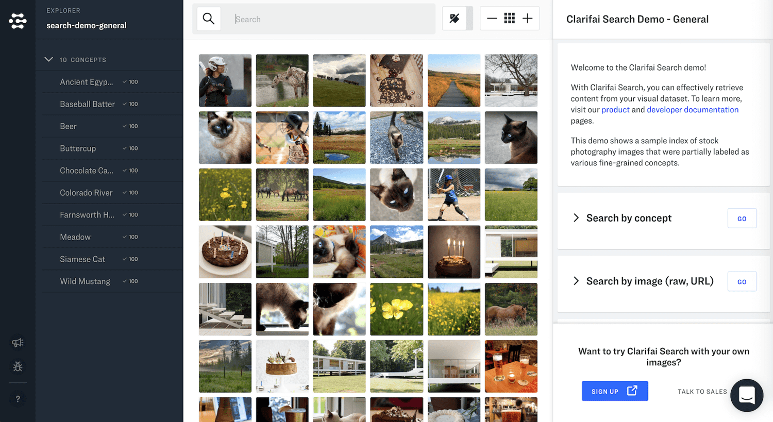Click the percent tag filter icon
The image size is (773, 422).
pos(455,19)
